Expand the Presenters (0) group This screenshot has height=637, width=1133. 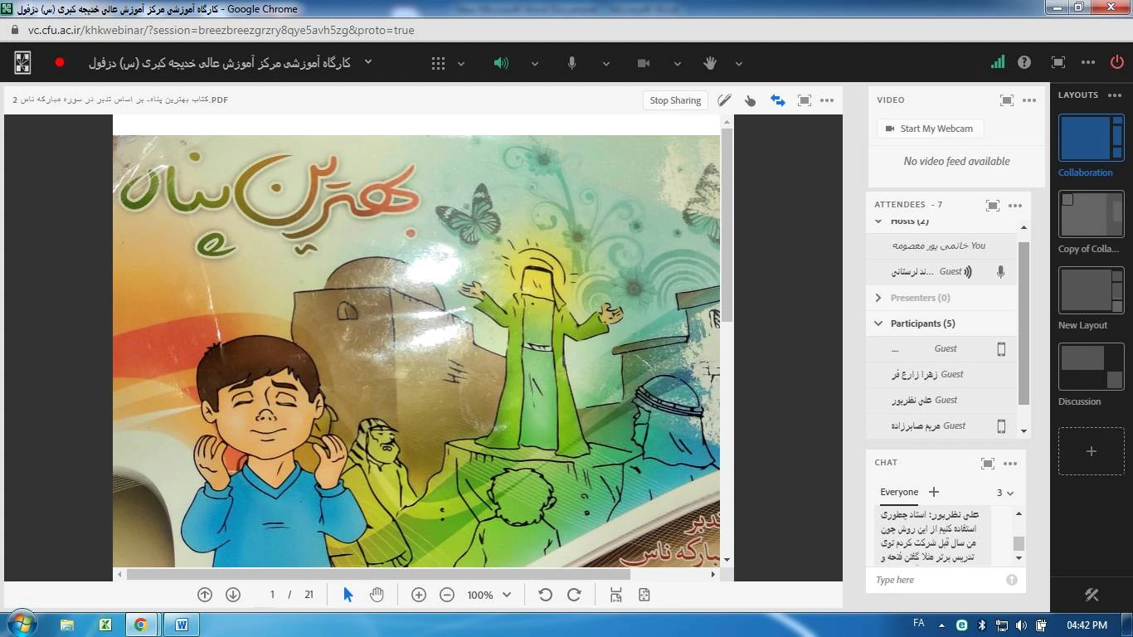click(878, 298)
